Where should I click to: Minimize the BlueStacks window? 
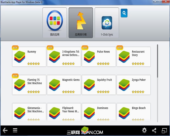click(x=156, y=1)
